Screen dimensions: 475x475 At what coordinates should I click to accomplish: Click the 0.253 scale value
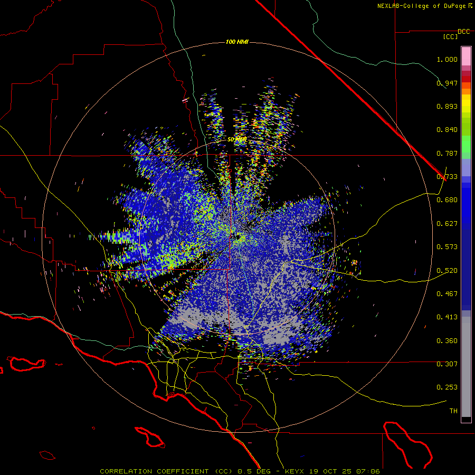pyautogui.click(x=447, y=387)
